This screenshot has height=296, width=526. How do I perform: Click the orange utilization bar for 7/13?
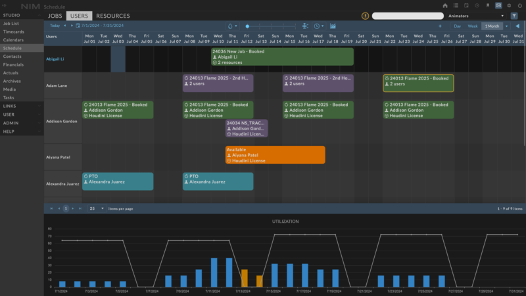coord(245,278)
